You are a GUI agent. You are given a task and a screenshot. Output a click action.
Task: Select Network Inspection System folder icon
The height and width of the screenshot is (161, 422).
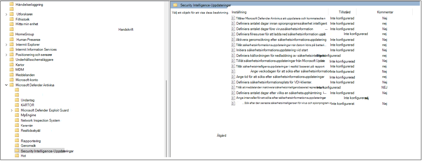coord(17,120)
